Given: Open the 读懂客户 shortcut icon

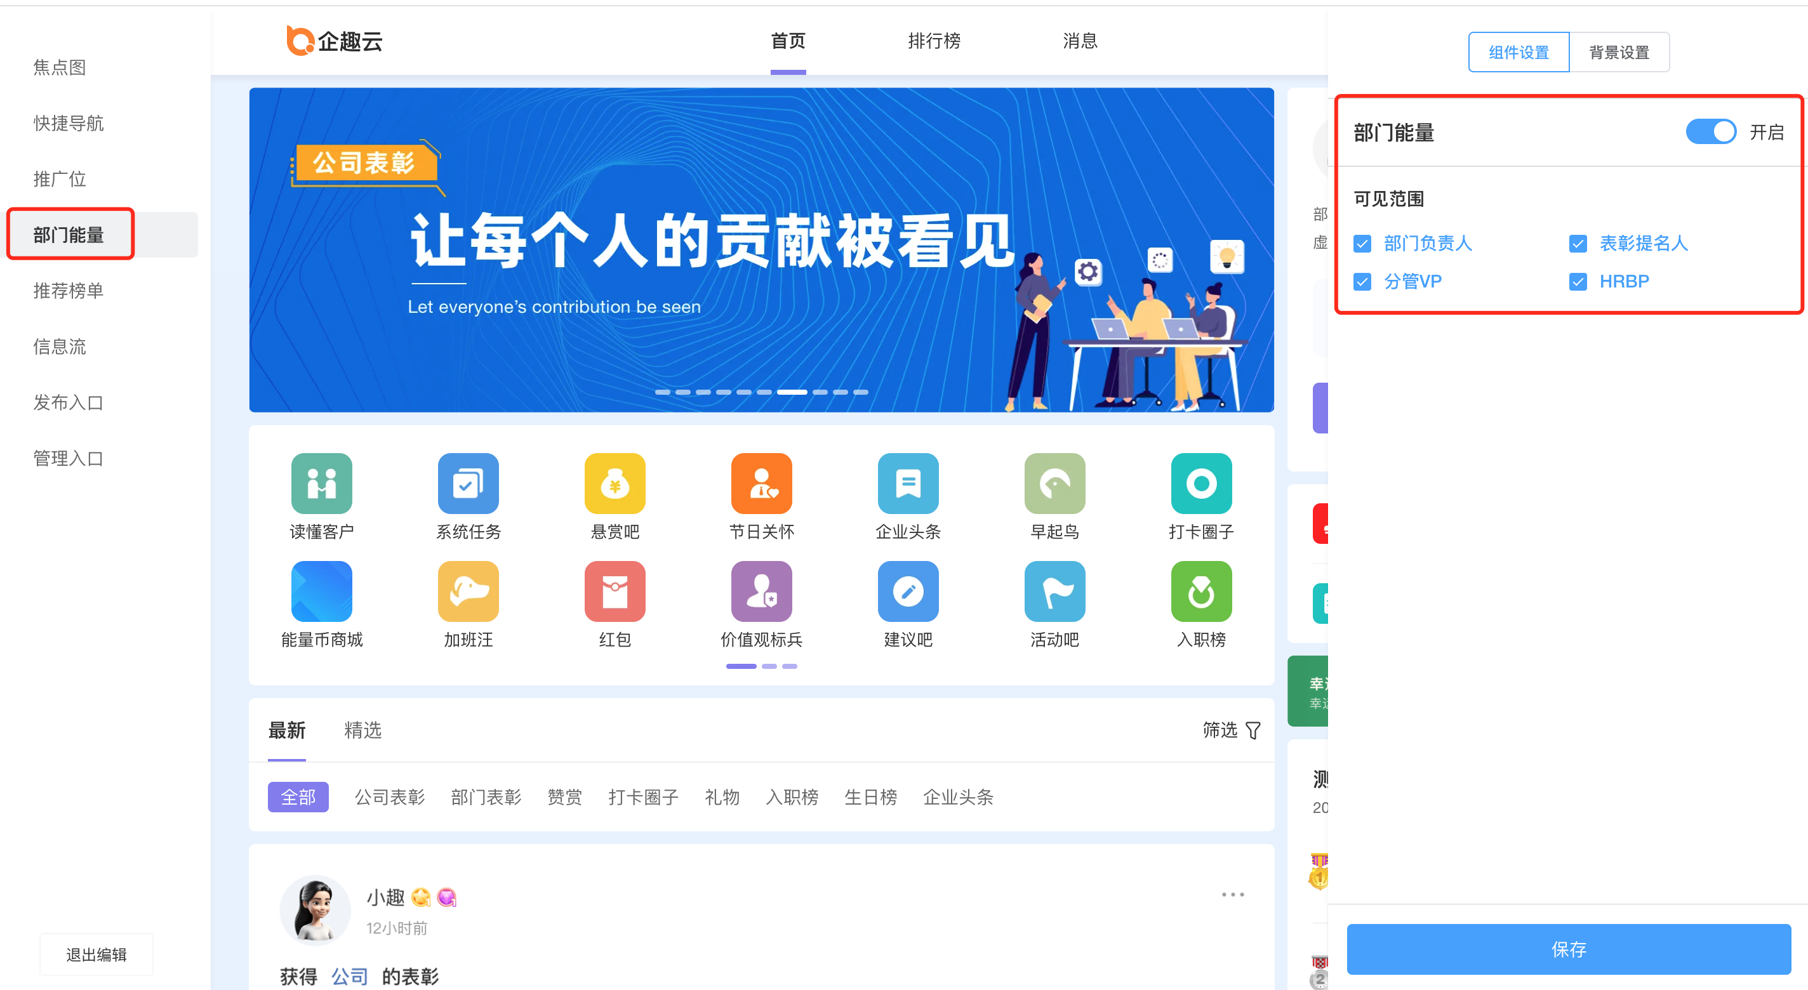Looking at the screenshot, I should [x=321, y=484].
